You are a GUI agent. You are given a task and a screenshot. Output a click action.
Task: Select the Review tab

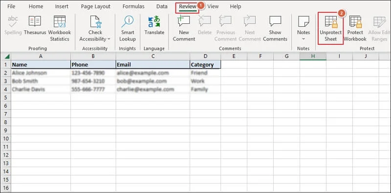(187, 7)
